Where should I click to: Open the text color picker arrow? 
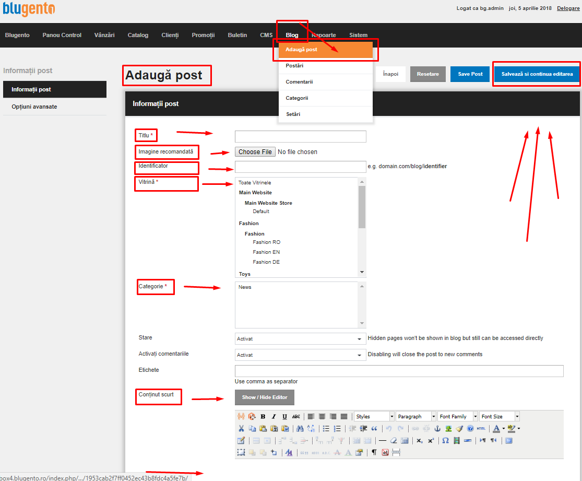click(504, 428)
